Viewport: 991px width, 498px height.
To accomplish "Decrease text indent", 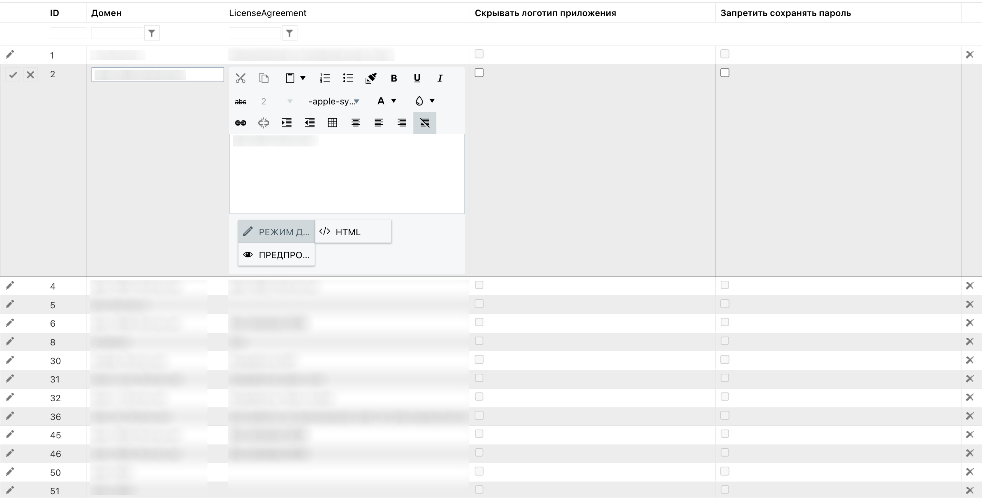I will (310, 123).
